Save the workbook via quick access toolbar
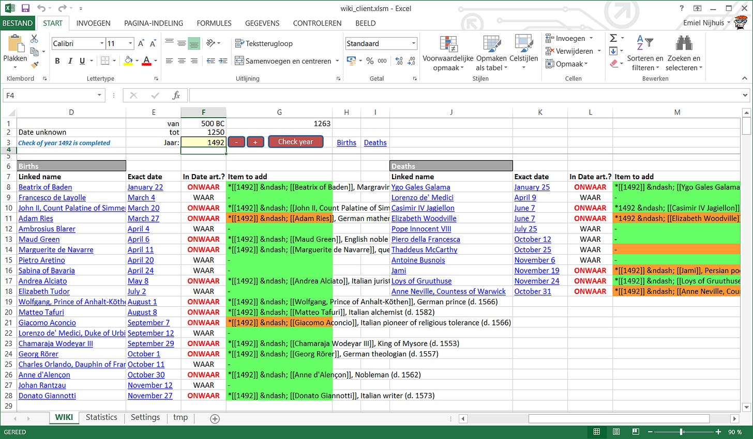Viewport: 753px width, 439px height. (x=24, y=8)
